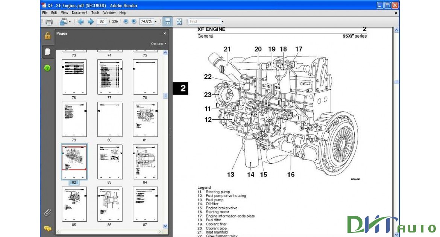Select page 86 thumbnail
Viewport: 440px width, 237px height.
pyautogui.click(x=110, y=204)
